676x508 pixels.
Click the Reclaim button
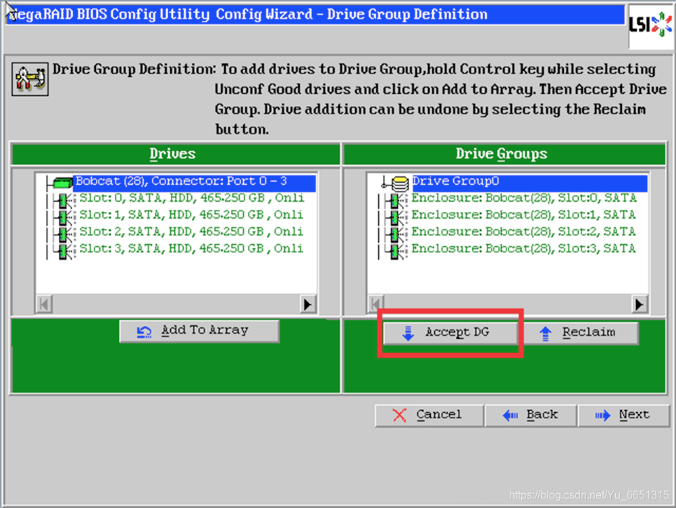point(580,333)
